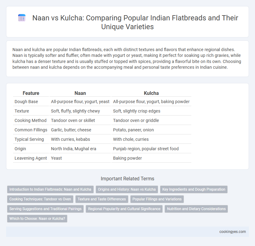255x246 pixels.
Task: Click the Common Fillings row label
Action: coord(31,130)
